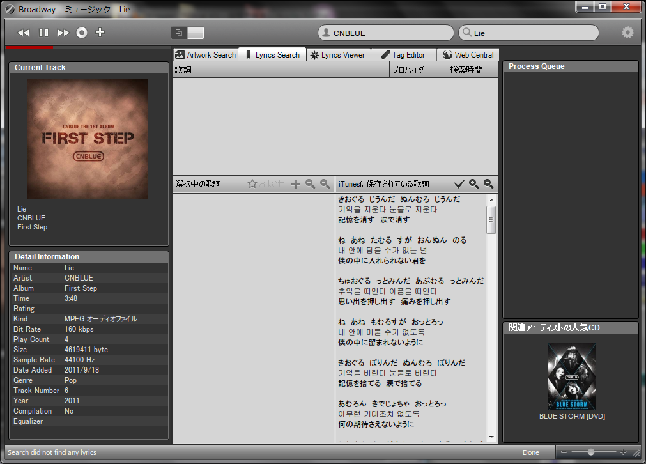Click the Rating row in details

89,309
